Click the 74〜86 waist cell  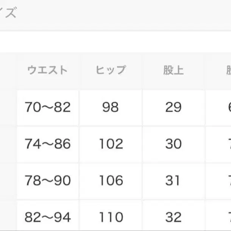tap(48, 144)
